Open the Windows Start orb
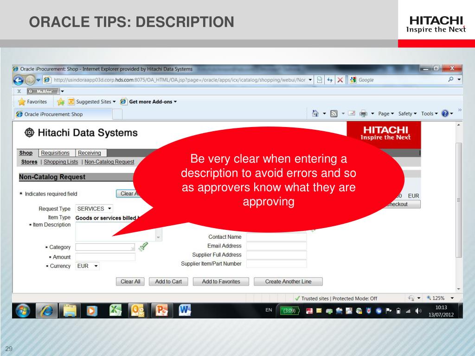 (x=23, y=311)
